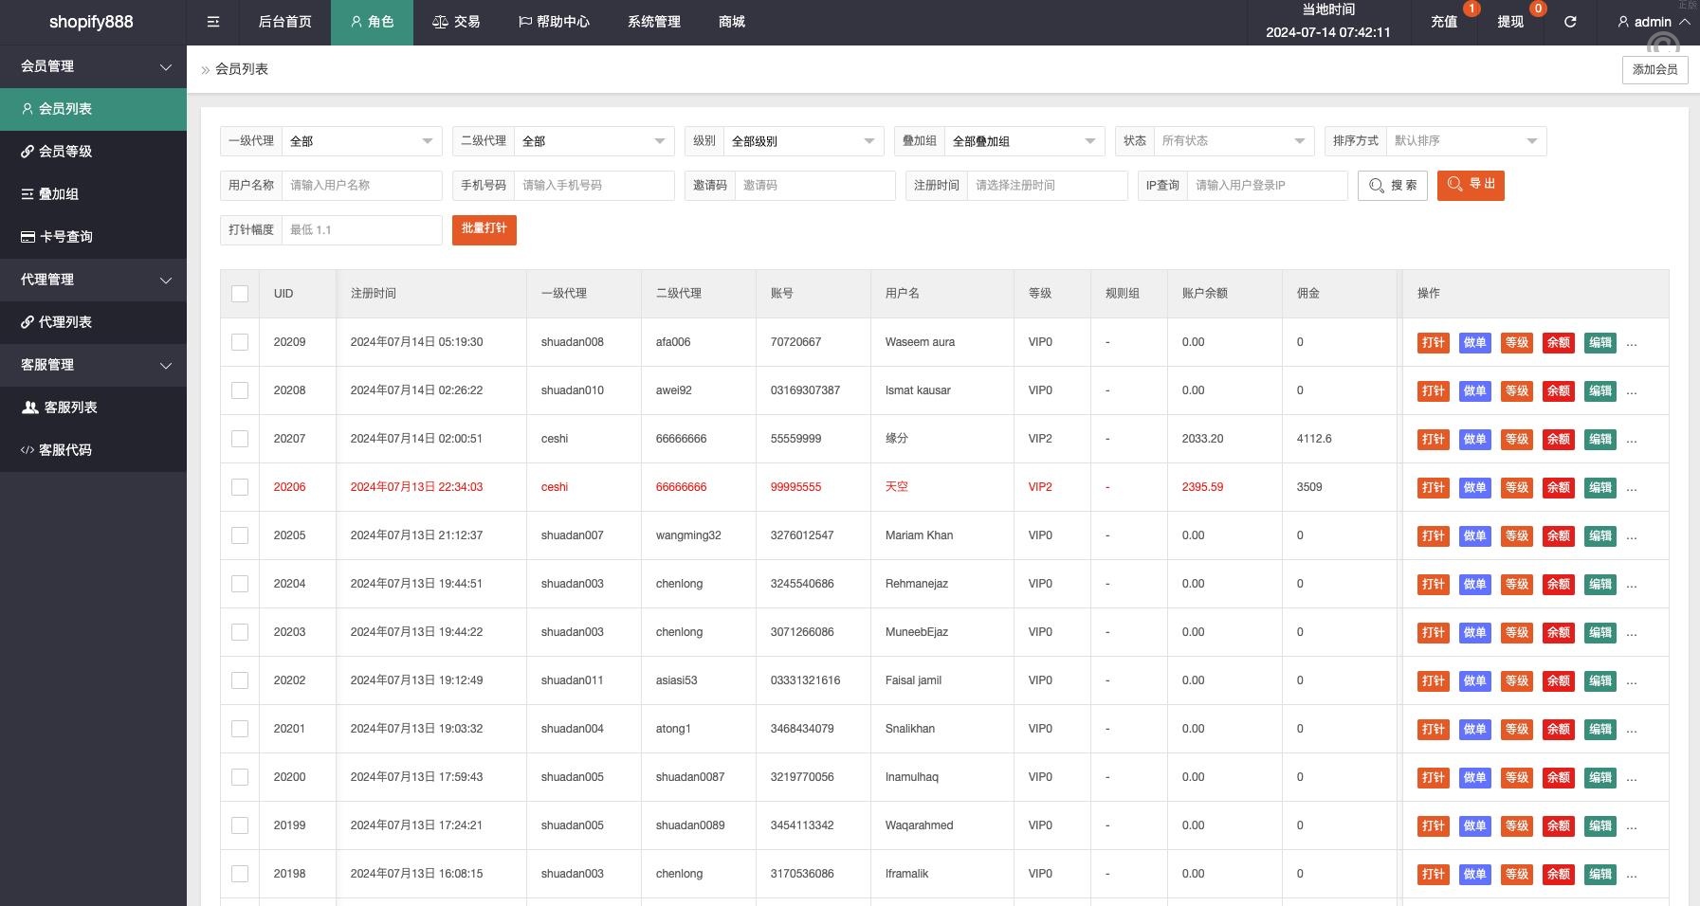Open the 状态 status dropdown
This screenshot has height=906, width=1700.
coord(1233,141)
